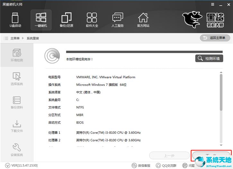Click the 检测环境 search button
The image size is (233, 169).
[x=209, y=59]
